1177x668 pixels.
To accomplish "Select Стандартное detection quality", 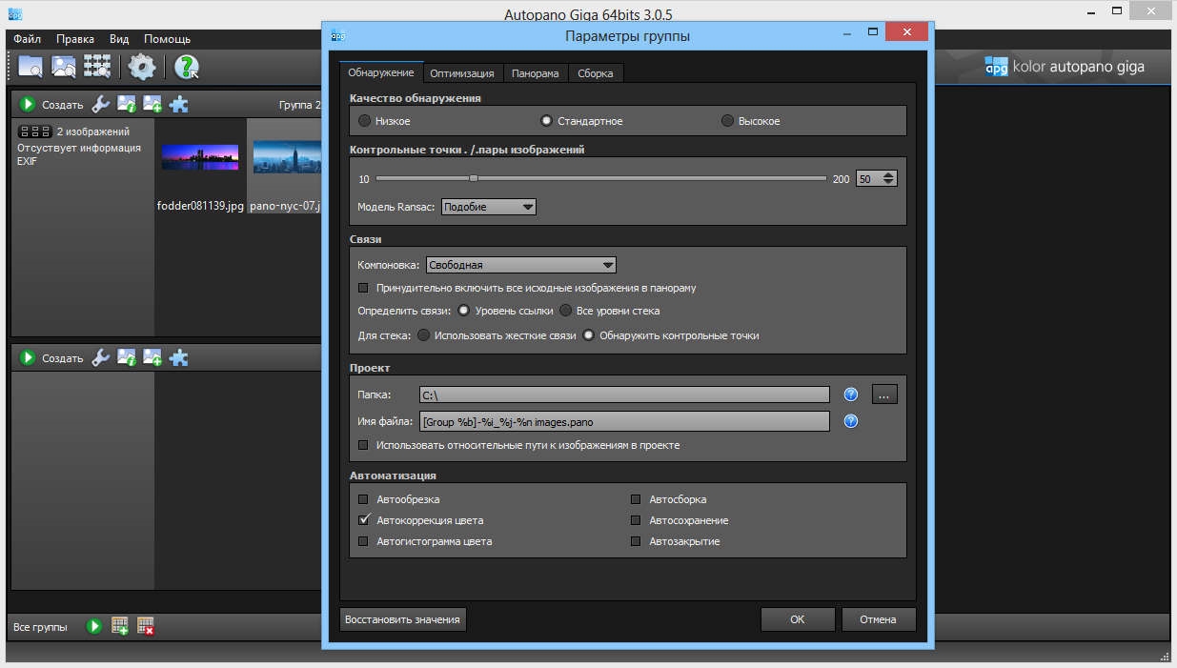I will [x=546, y=121].
